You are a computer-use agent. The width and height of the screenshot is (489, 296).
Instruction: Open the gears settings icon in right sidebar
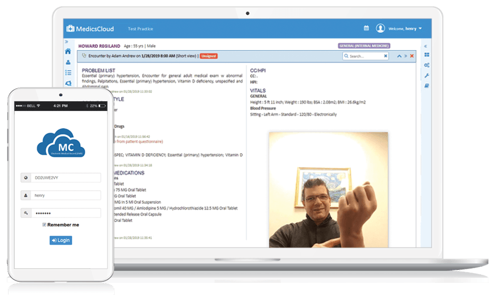coord(426,65)
